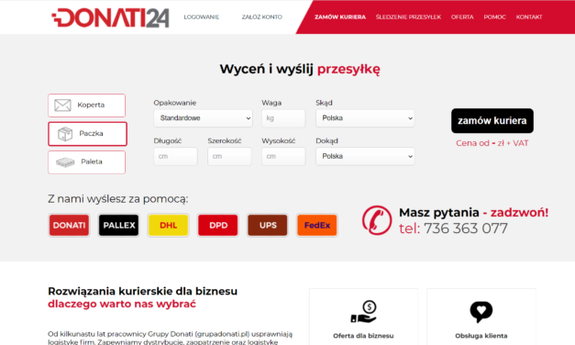Expand the Dokąd country dropdown
Viewport: 575px width, 345px height.
365,156
